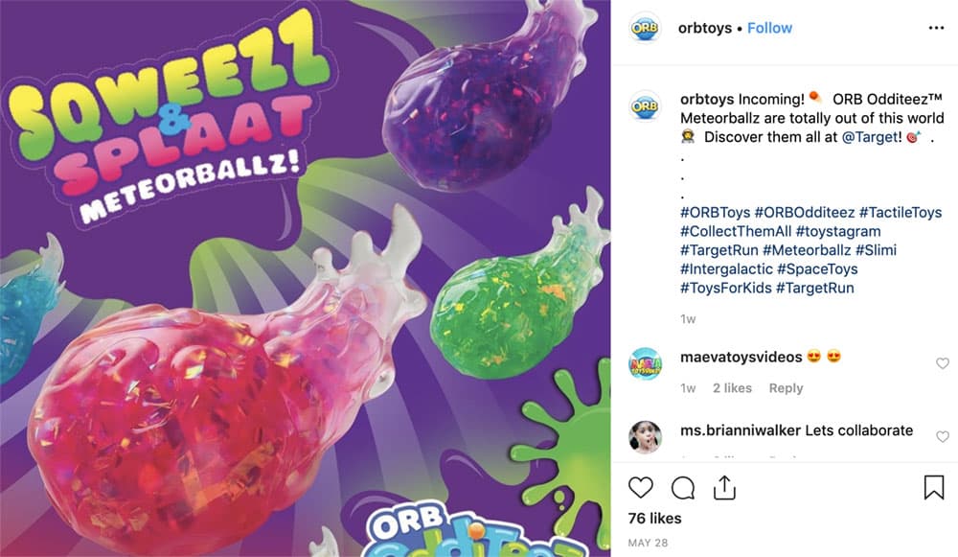Screen dimensions: 958x557
Task: View 2 likes on maevatoysvideos comment
Action: (x=732, y=388)
